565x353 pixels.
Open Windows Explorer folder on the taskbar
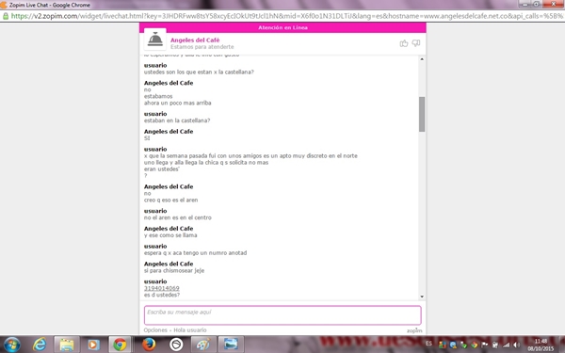(x=67, y=345)
